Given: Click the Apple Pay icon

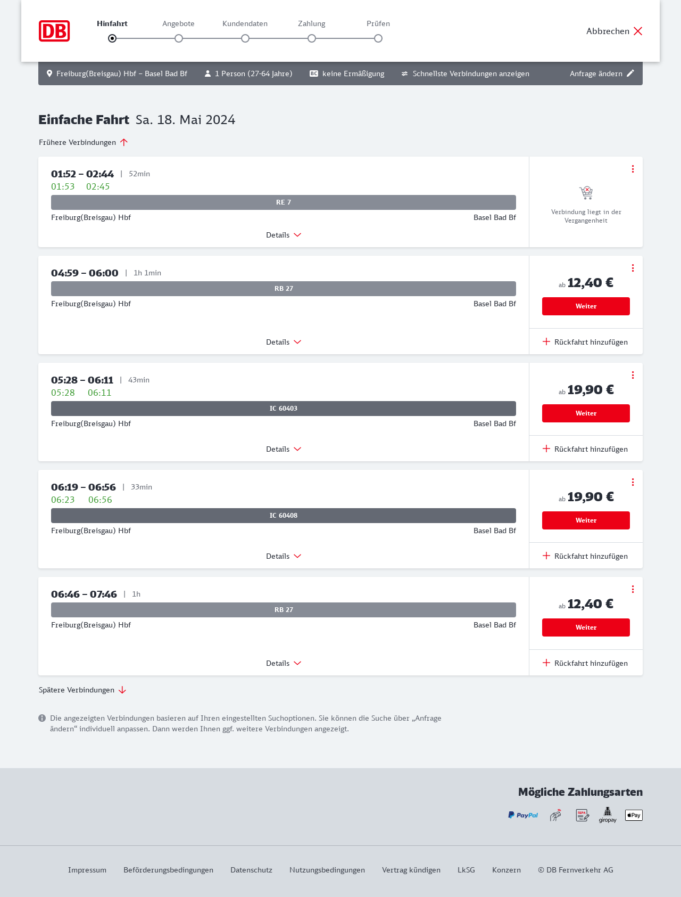Looking at the screenshot, I should [x=634, y=815].
